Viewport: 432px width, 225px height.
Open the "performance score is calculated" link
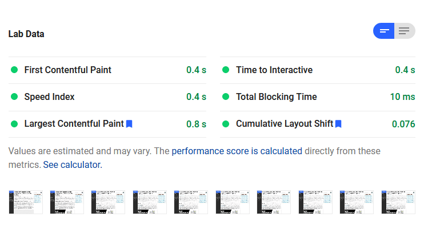237,151
